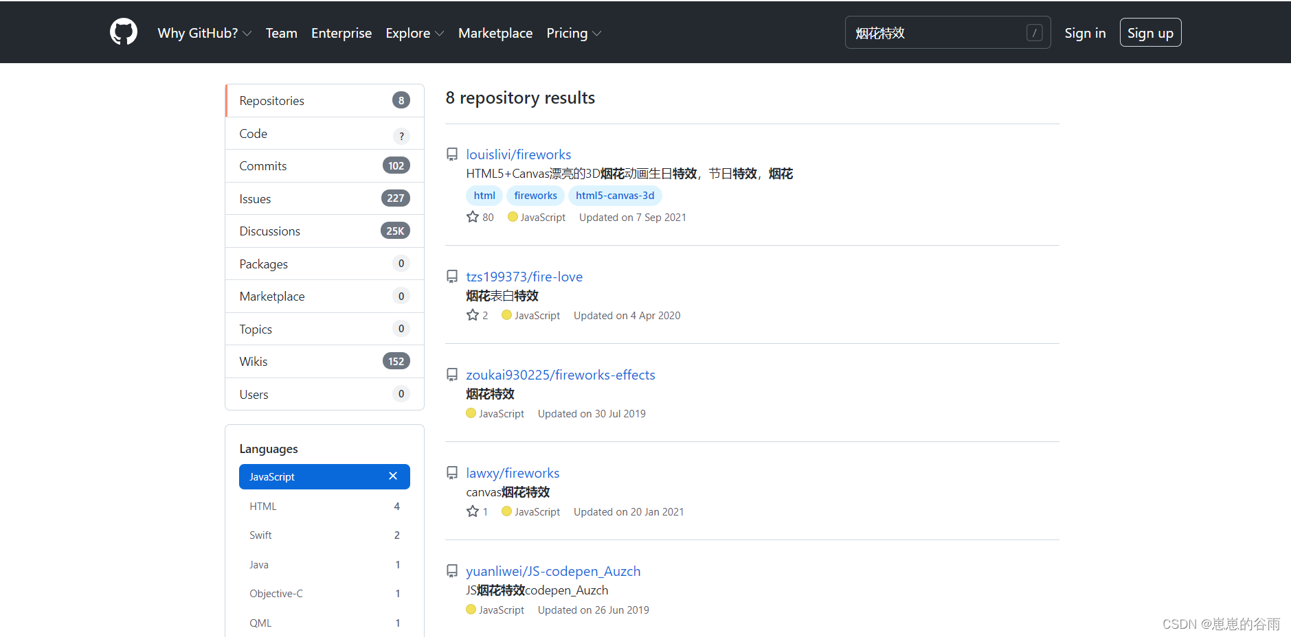Click the yellow language dot for zoukai930225/fireworks-effects
The image size is (1291, 637).
471,413
